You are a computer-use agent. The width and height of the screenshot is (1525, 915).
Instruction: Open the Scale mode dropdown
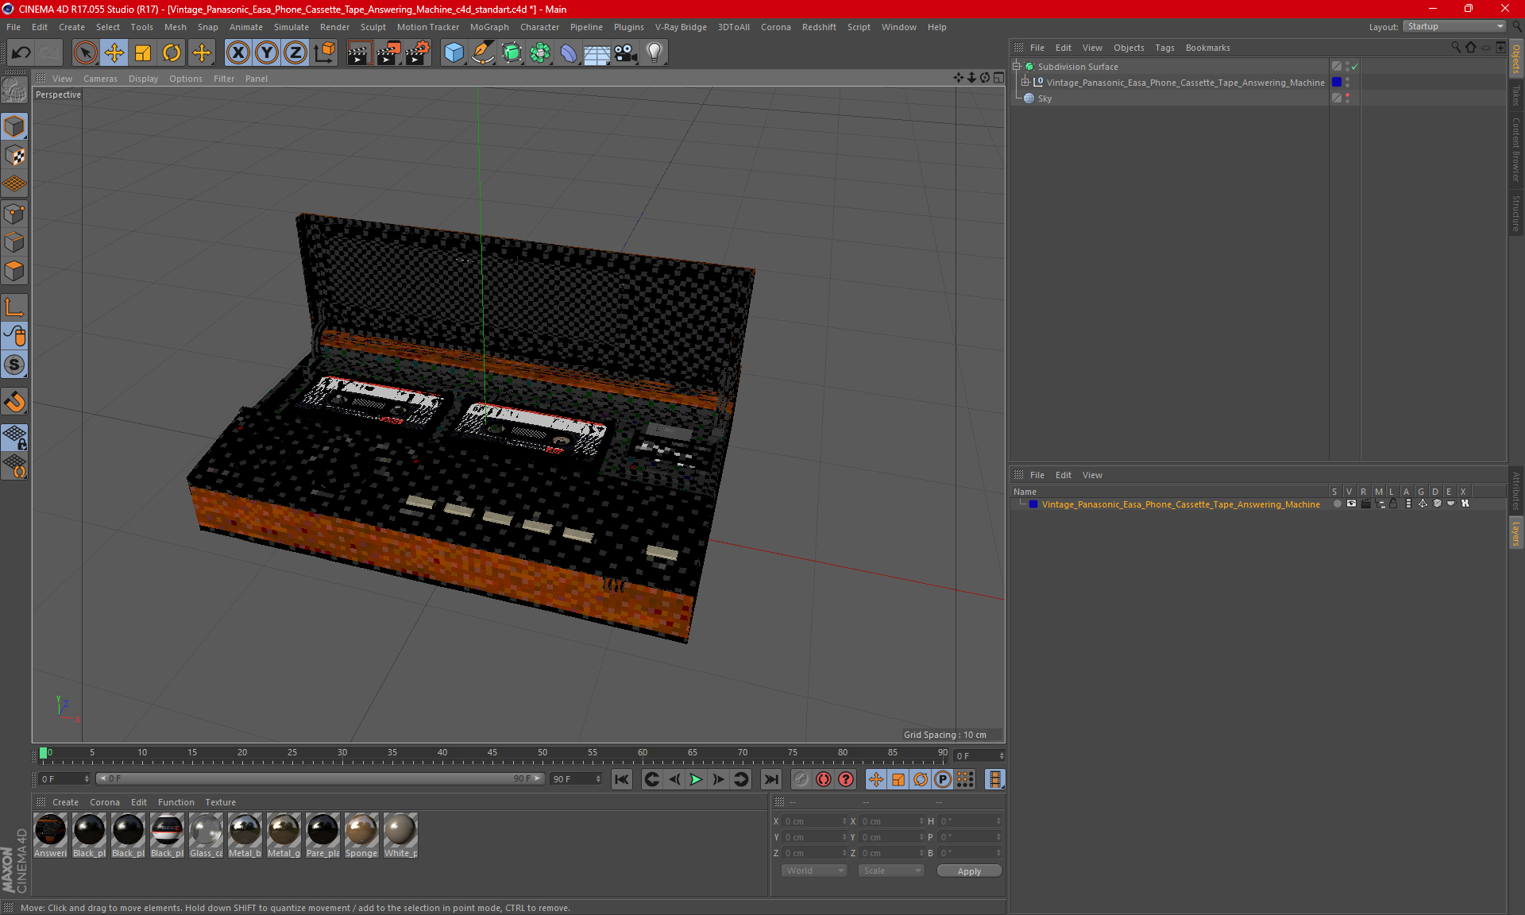pos(891,871)
